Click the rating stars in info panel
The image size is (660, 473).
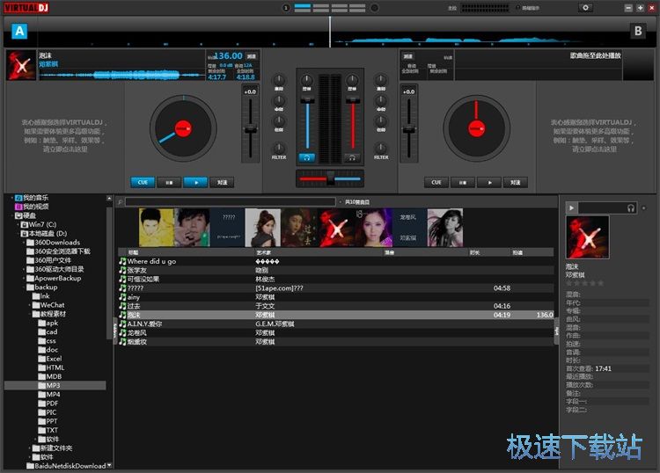click(584, 283)
